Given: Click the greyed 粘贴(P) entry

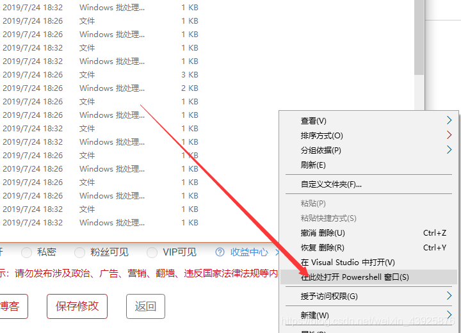Looking at the screenshot, I should click(368, 204).
